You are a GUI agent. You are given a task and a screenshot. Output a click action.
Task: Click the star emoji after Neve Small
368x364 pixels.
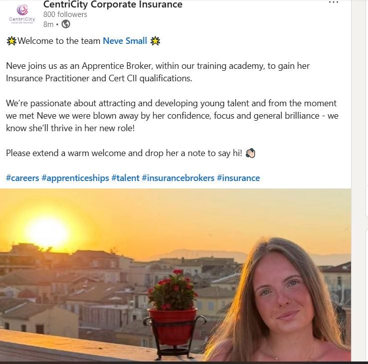(x=155, y=41)
